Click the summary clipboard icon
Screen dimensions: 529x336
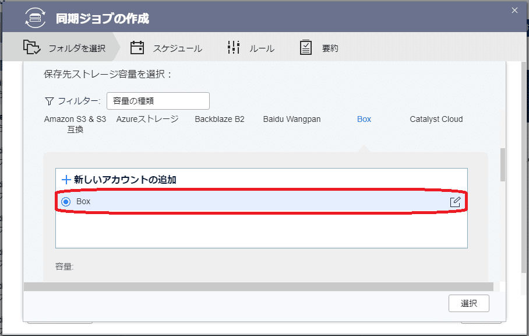(x=306, y=47)
